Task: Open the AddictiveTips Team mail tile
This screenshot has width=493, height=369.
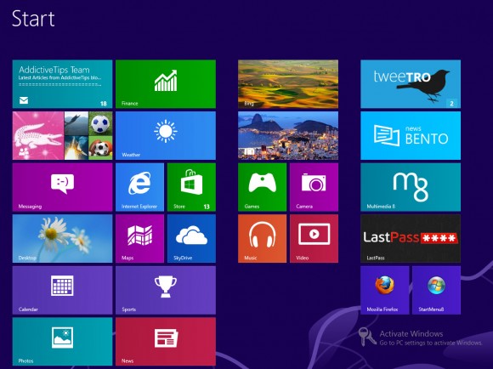Action: tap(62, 84)
